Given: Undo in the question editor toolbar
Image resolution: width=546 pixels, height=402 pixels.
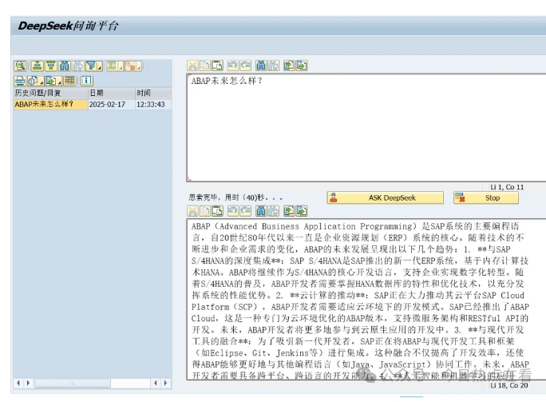Looking at the screenshot, I should (x=232, y=66).
